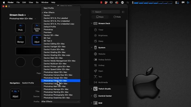Choose Davinci Multicam SD+ Mac profile
The height and width of the screenshot is (107, 191).
[x=61, y=64]
